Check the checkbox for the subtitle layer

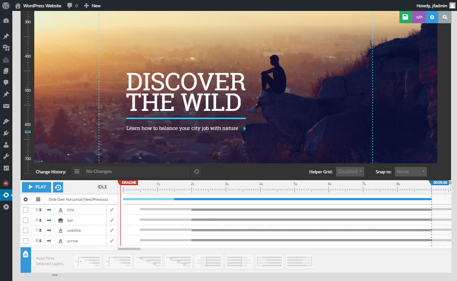point(25,230)
